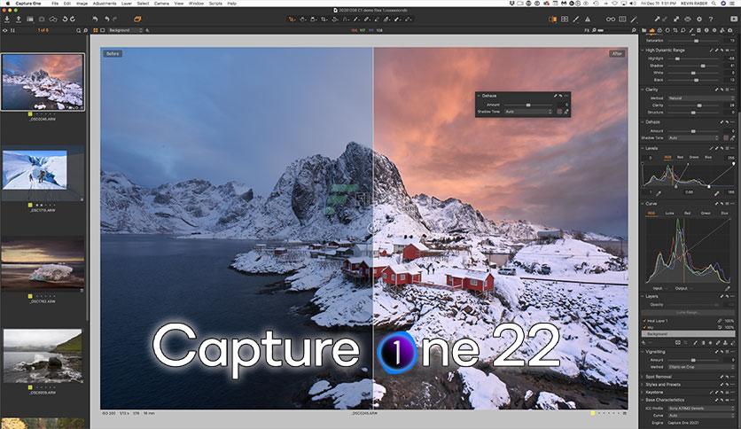Select the Crop tool in cursor toolbar

tap(324, 19)
